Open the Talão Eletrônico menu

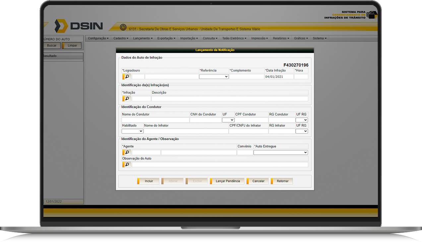tap(234, 38)
